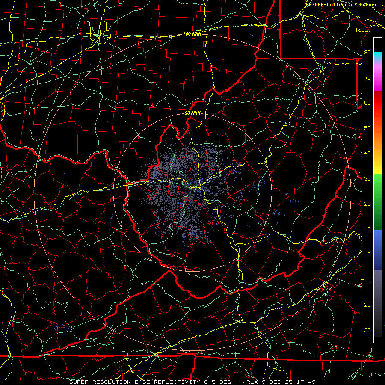Click the -30 value on the dBZ scale
Image resolution: width=385 pixels, height=385 pixels.
(366, 330)
